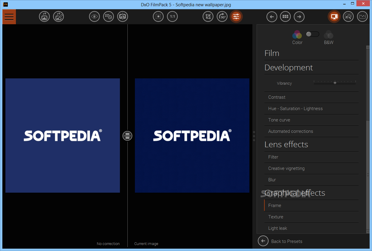Expand Automated corrections
This screenshot has width=372, height=251.
[311, 131]
